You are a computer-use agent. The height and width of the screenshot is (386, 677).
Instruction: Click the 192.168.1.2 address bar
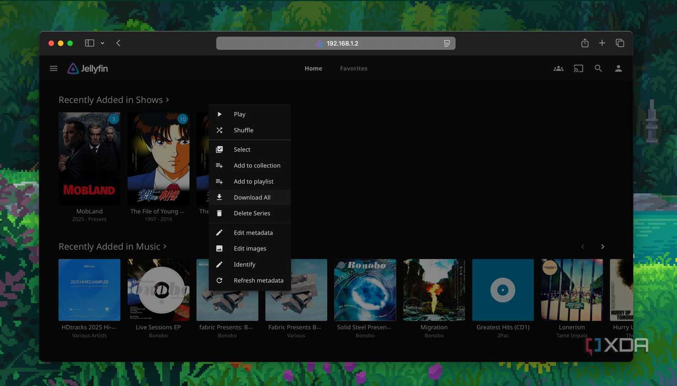[x=336, y=43]
